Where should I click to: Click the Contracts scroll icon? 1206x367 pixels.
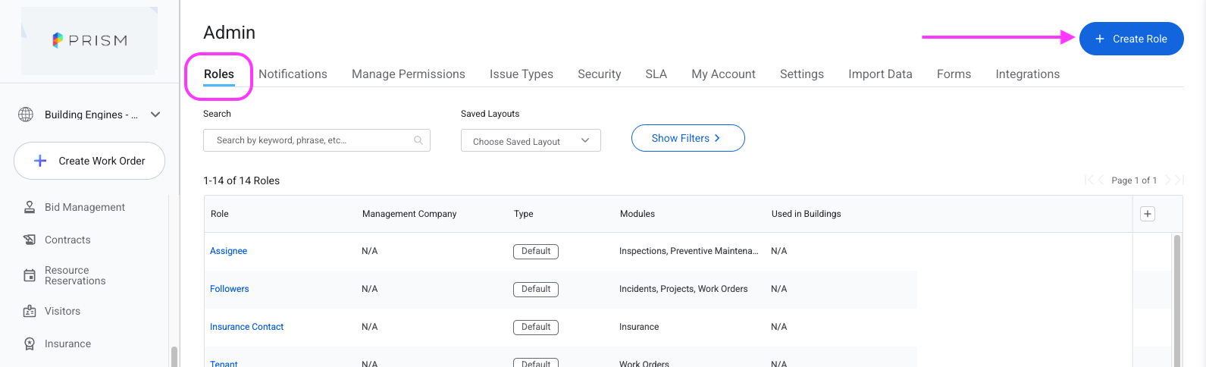(30, 240)
